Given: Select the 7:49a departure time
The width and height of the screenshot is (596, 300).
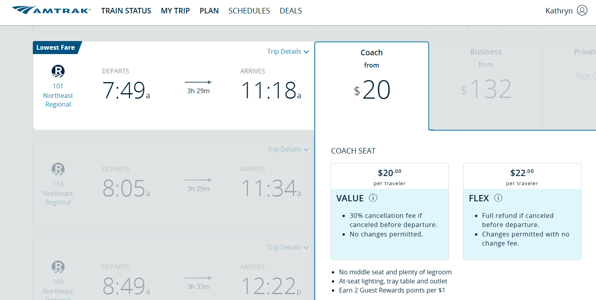Looking at the screenshot, I should [x=126, y=90].
